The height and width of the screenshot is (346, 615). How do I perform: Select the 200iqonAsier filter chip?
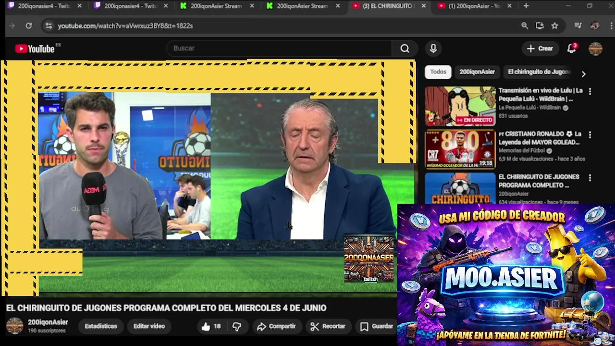click(x=477, y=72)
